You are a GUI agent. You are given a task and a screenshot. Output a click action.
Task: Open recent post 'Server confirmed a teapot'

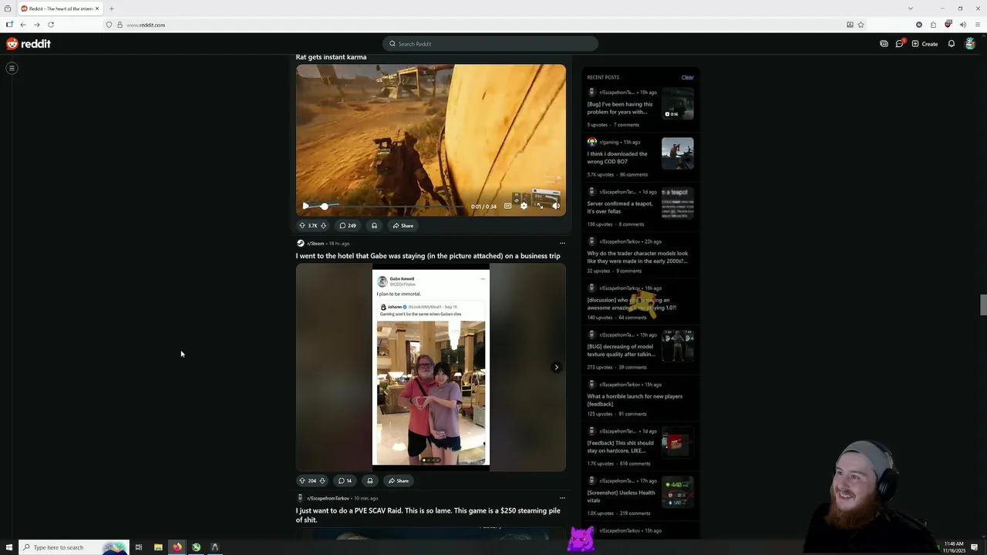point(620,207)
